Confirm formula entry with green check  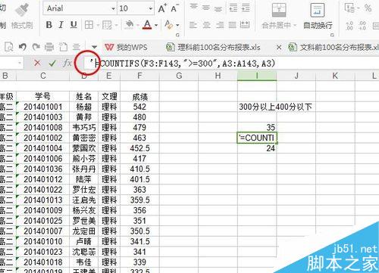(x=52, y=63)
